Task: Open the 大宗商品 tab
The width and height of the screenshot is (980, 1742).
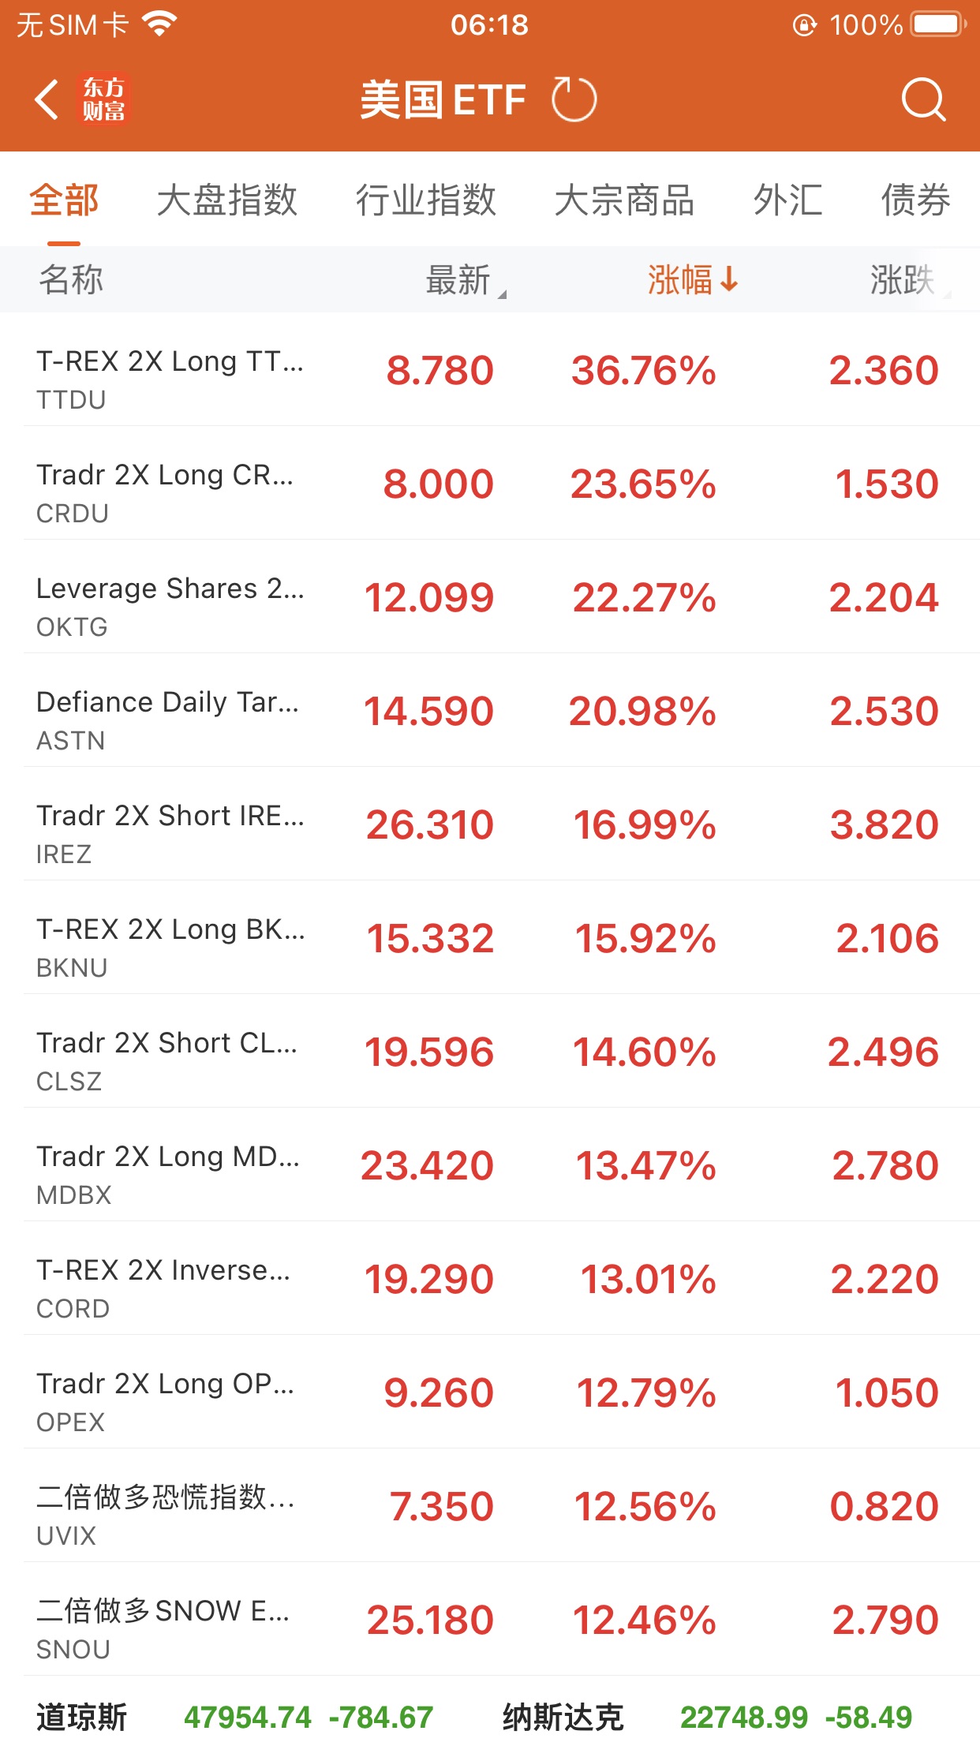Action: click(624, 200)
